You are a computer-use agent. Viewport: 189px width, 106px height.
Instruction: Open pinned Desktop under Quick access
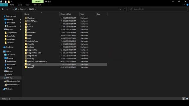10,19
